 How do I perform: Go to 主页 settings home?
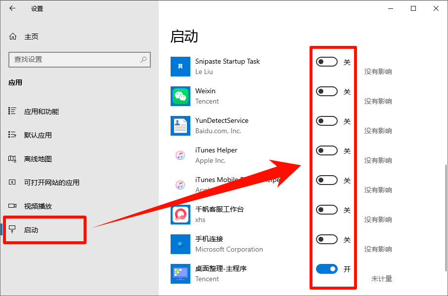pos(31,37)
